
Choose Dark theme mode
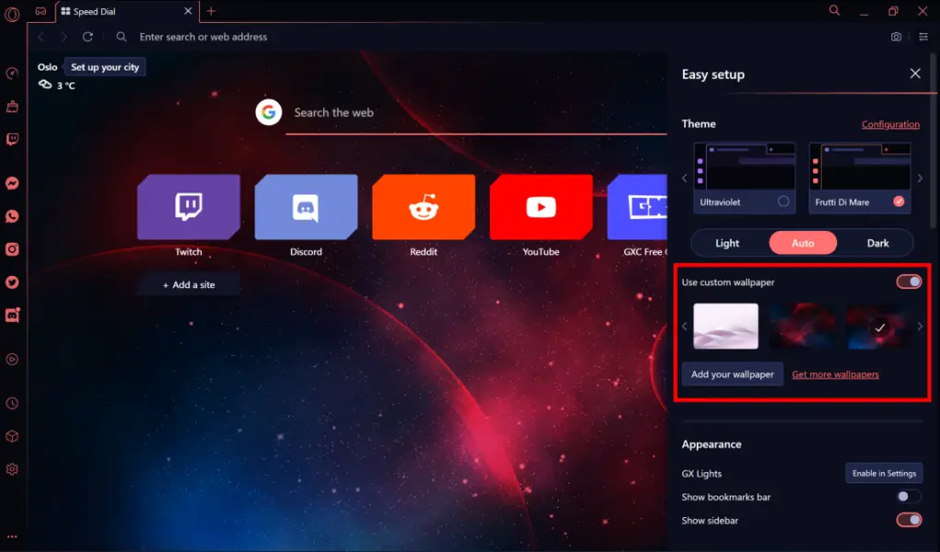878,243
